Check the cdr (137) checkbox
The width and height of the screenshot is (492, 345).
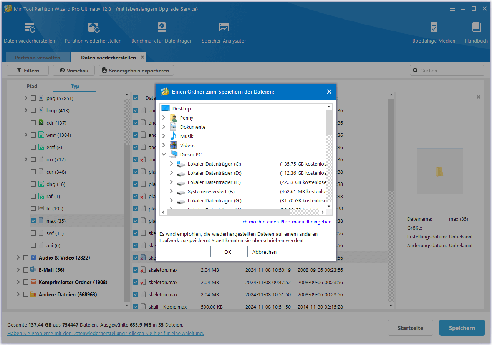click(x=33, y=123)
